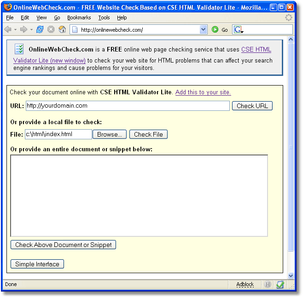Click the File path input field
303x298 pixels.
coord(58,134)
